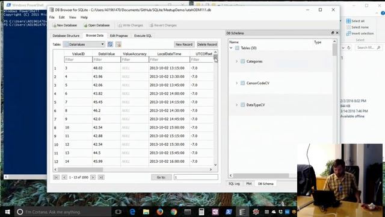Click the File Explorer refresh icon

pyautogui.click(x=349, y=48)
